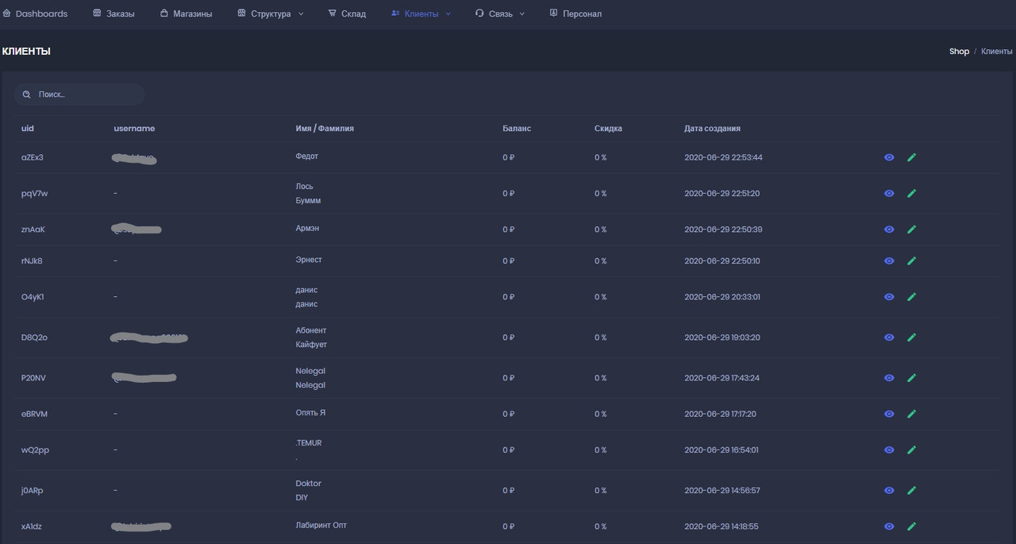Select the uid cell aZEx3
Image resolution: width=1016 pixels, height=544 pixels.
pyautogui.click(x=33, y=157)
